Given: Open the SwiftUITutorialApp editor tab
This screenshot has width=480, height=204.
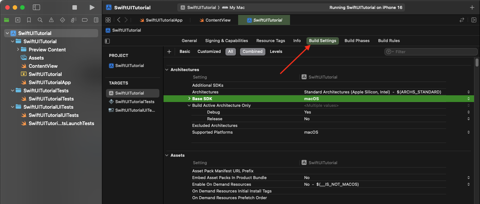Looking at the screenshot, I should pyautogui.click(x=160, y=20).
